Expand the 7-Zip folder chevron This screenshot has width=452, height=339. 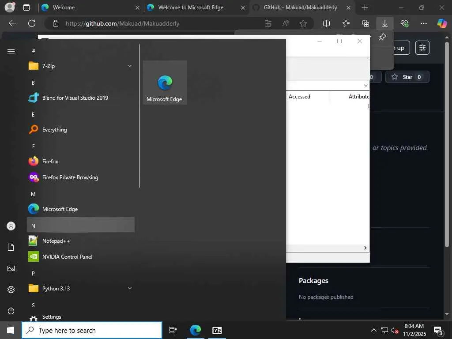[x=130, y=66]
